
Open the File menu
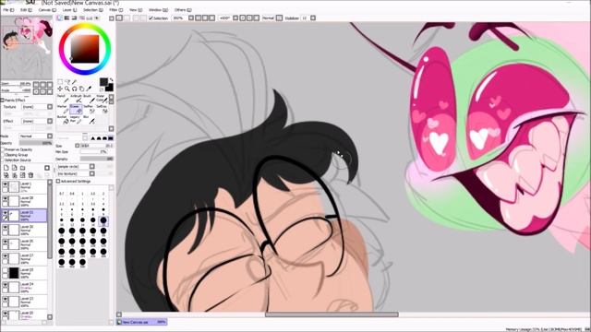tap(7, 10)
